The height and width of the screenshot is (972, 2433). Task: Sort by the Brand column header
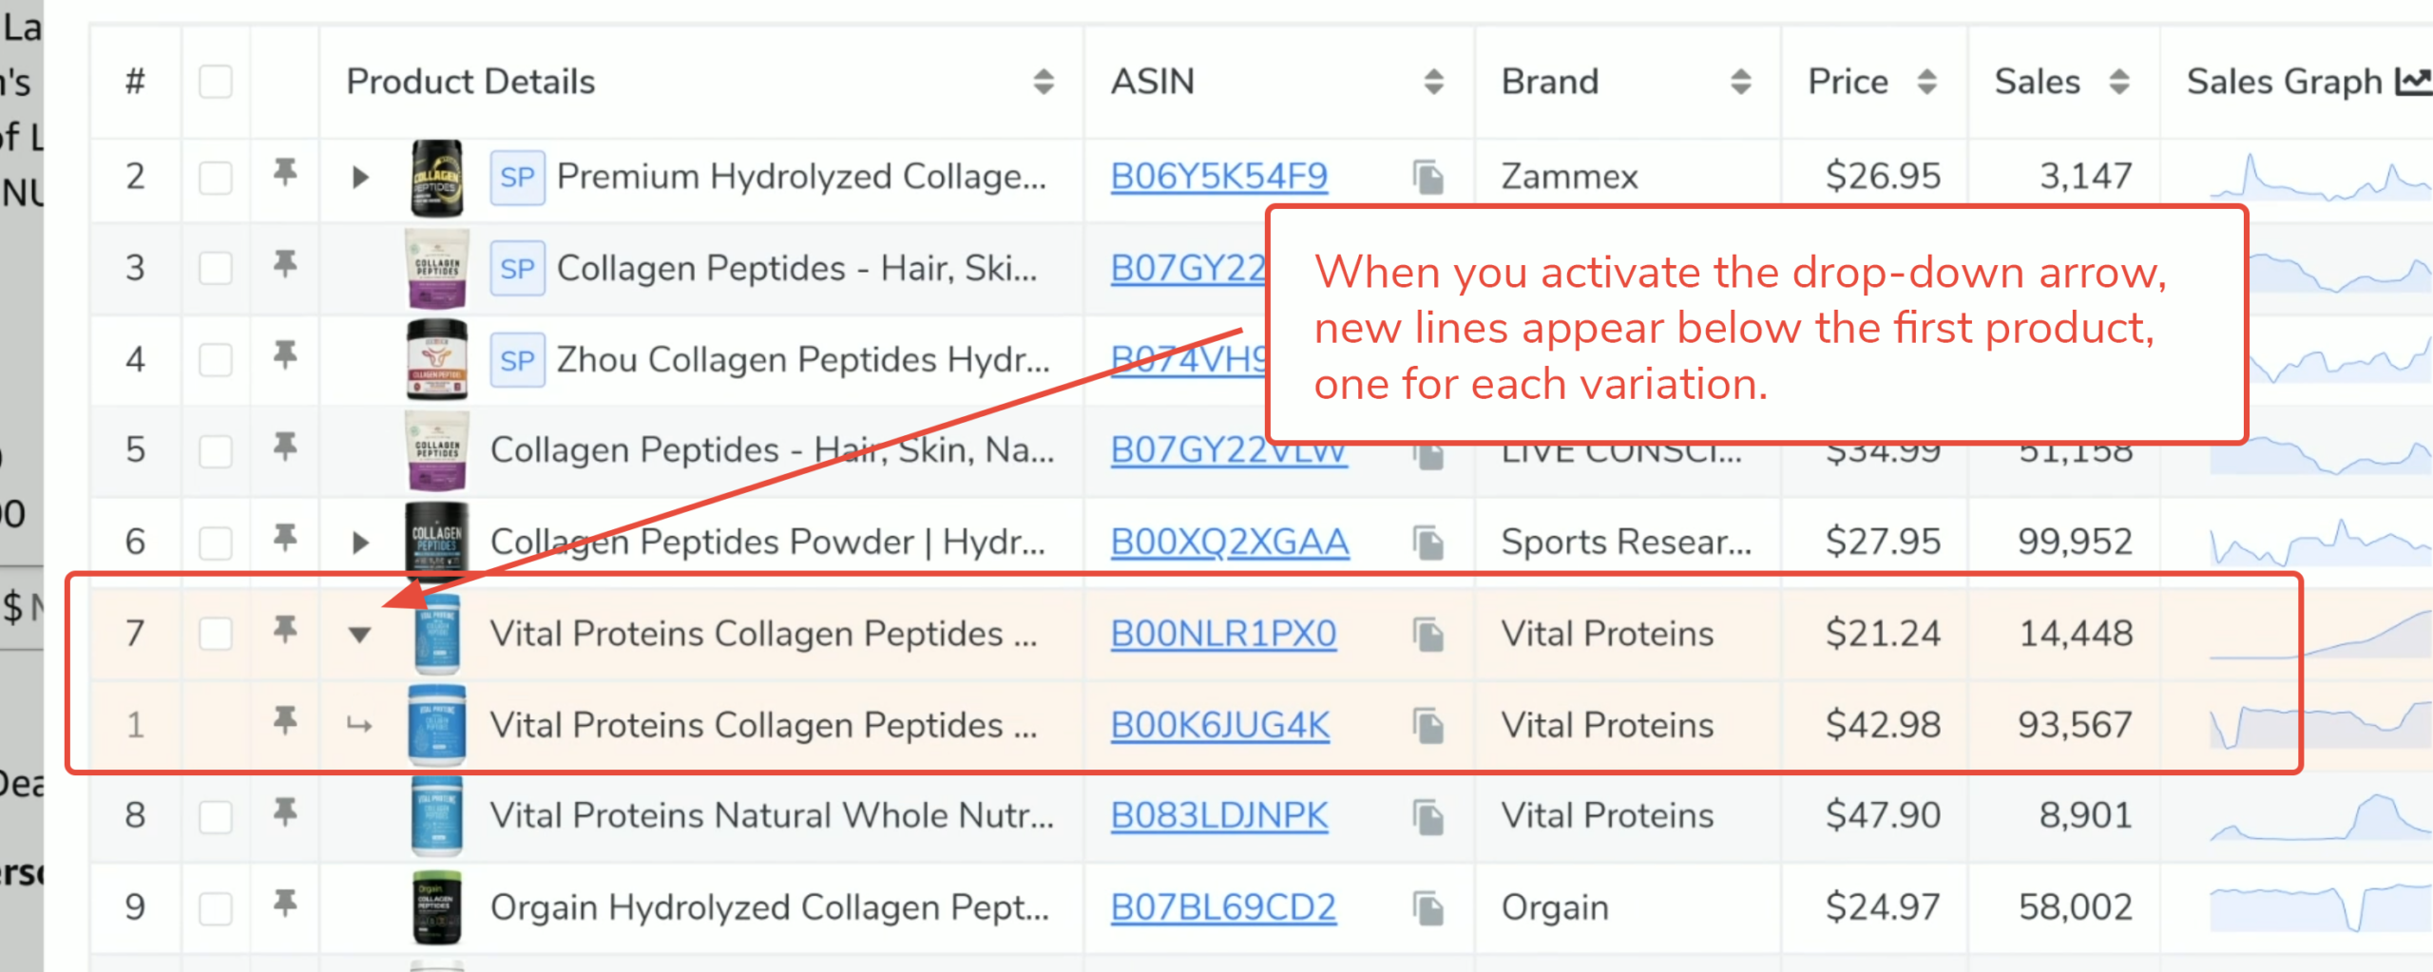point(1740,82)
